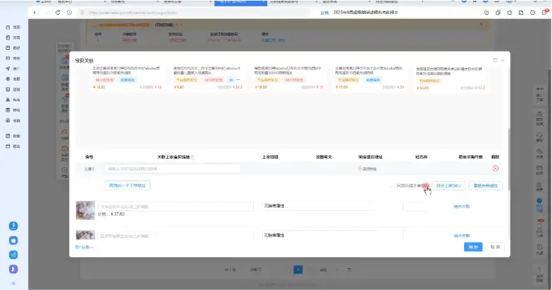This screenshot has height=290, width=552.
Task: Click the copy pages icon in top toolbar
Action: (x=498, y=13)
